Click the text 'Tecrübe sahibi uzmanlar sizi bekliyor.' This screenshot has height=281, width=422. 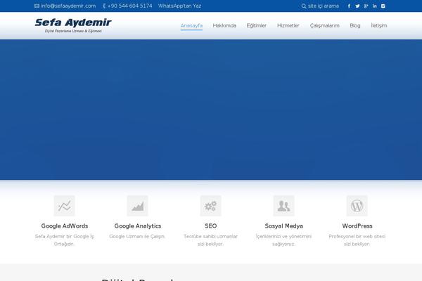click(x=210, y=240)
